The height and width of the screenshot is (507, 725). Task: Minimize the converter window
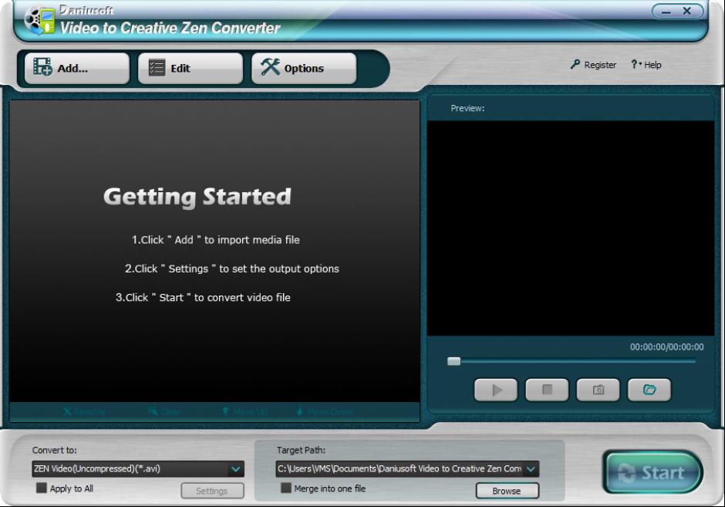[x=666, y=12]
